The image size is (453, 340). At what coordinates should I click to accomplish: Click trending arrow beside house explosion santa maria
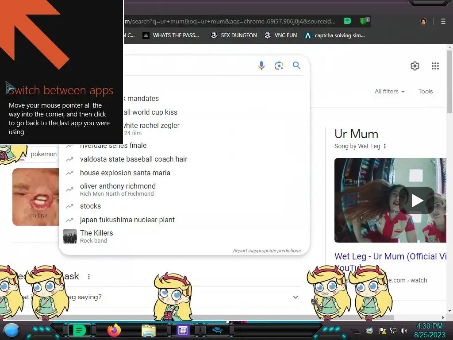tap(69, 173)
